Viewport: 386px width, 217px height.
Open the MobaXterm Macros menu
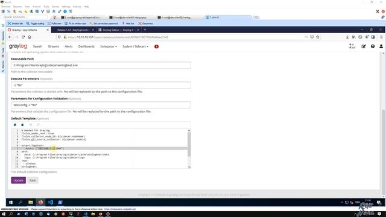[x=77, y=7]
